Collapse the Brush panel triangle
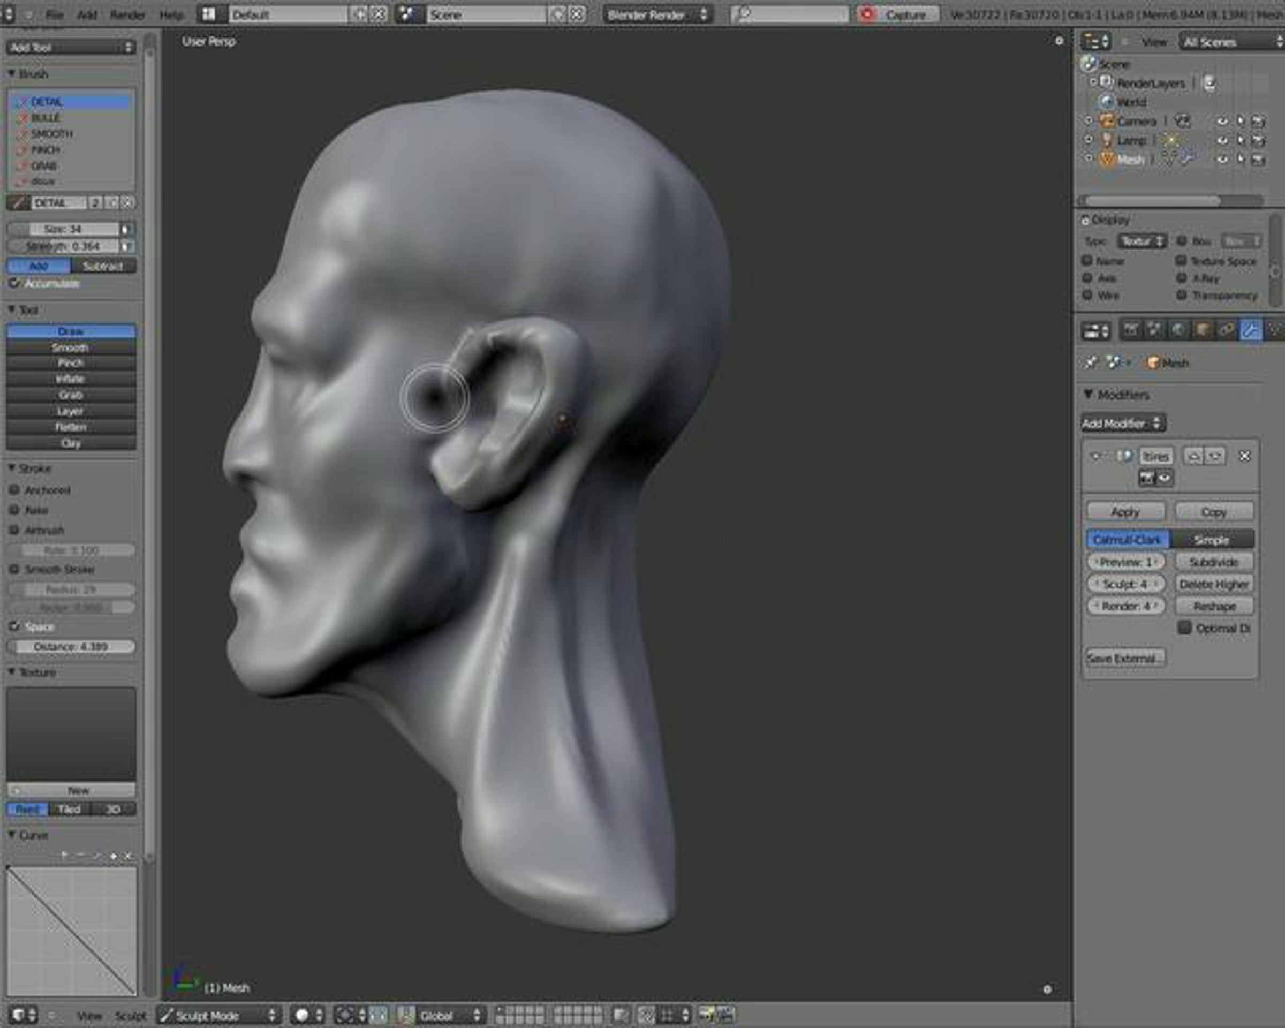The image size is (1285, 1028). point(11,73)
